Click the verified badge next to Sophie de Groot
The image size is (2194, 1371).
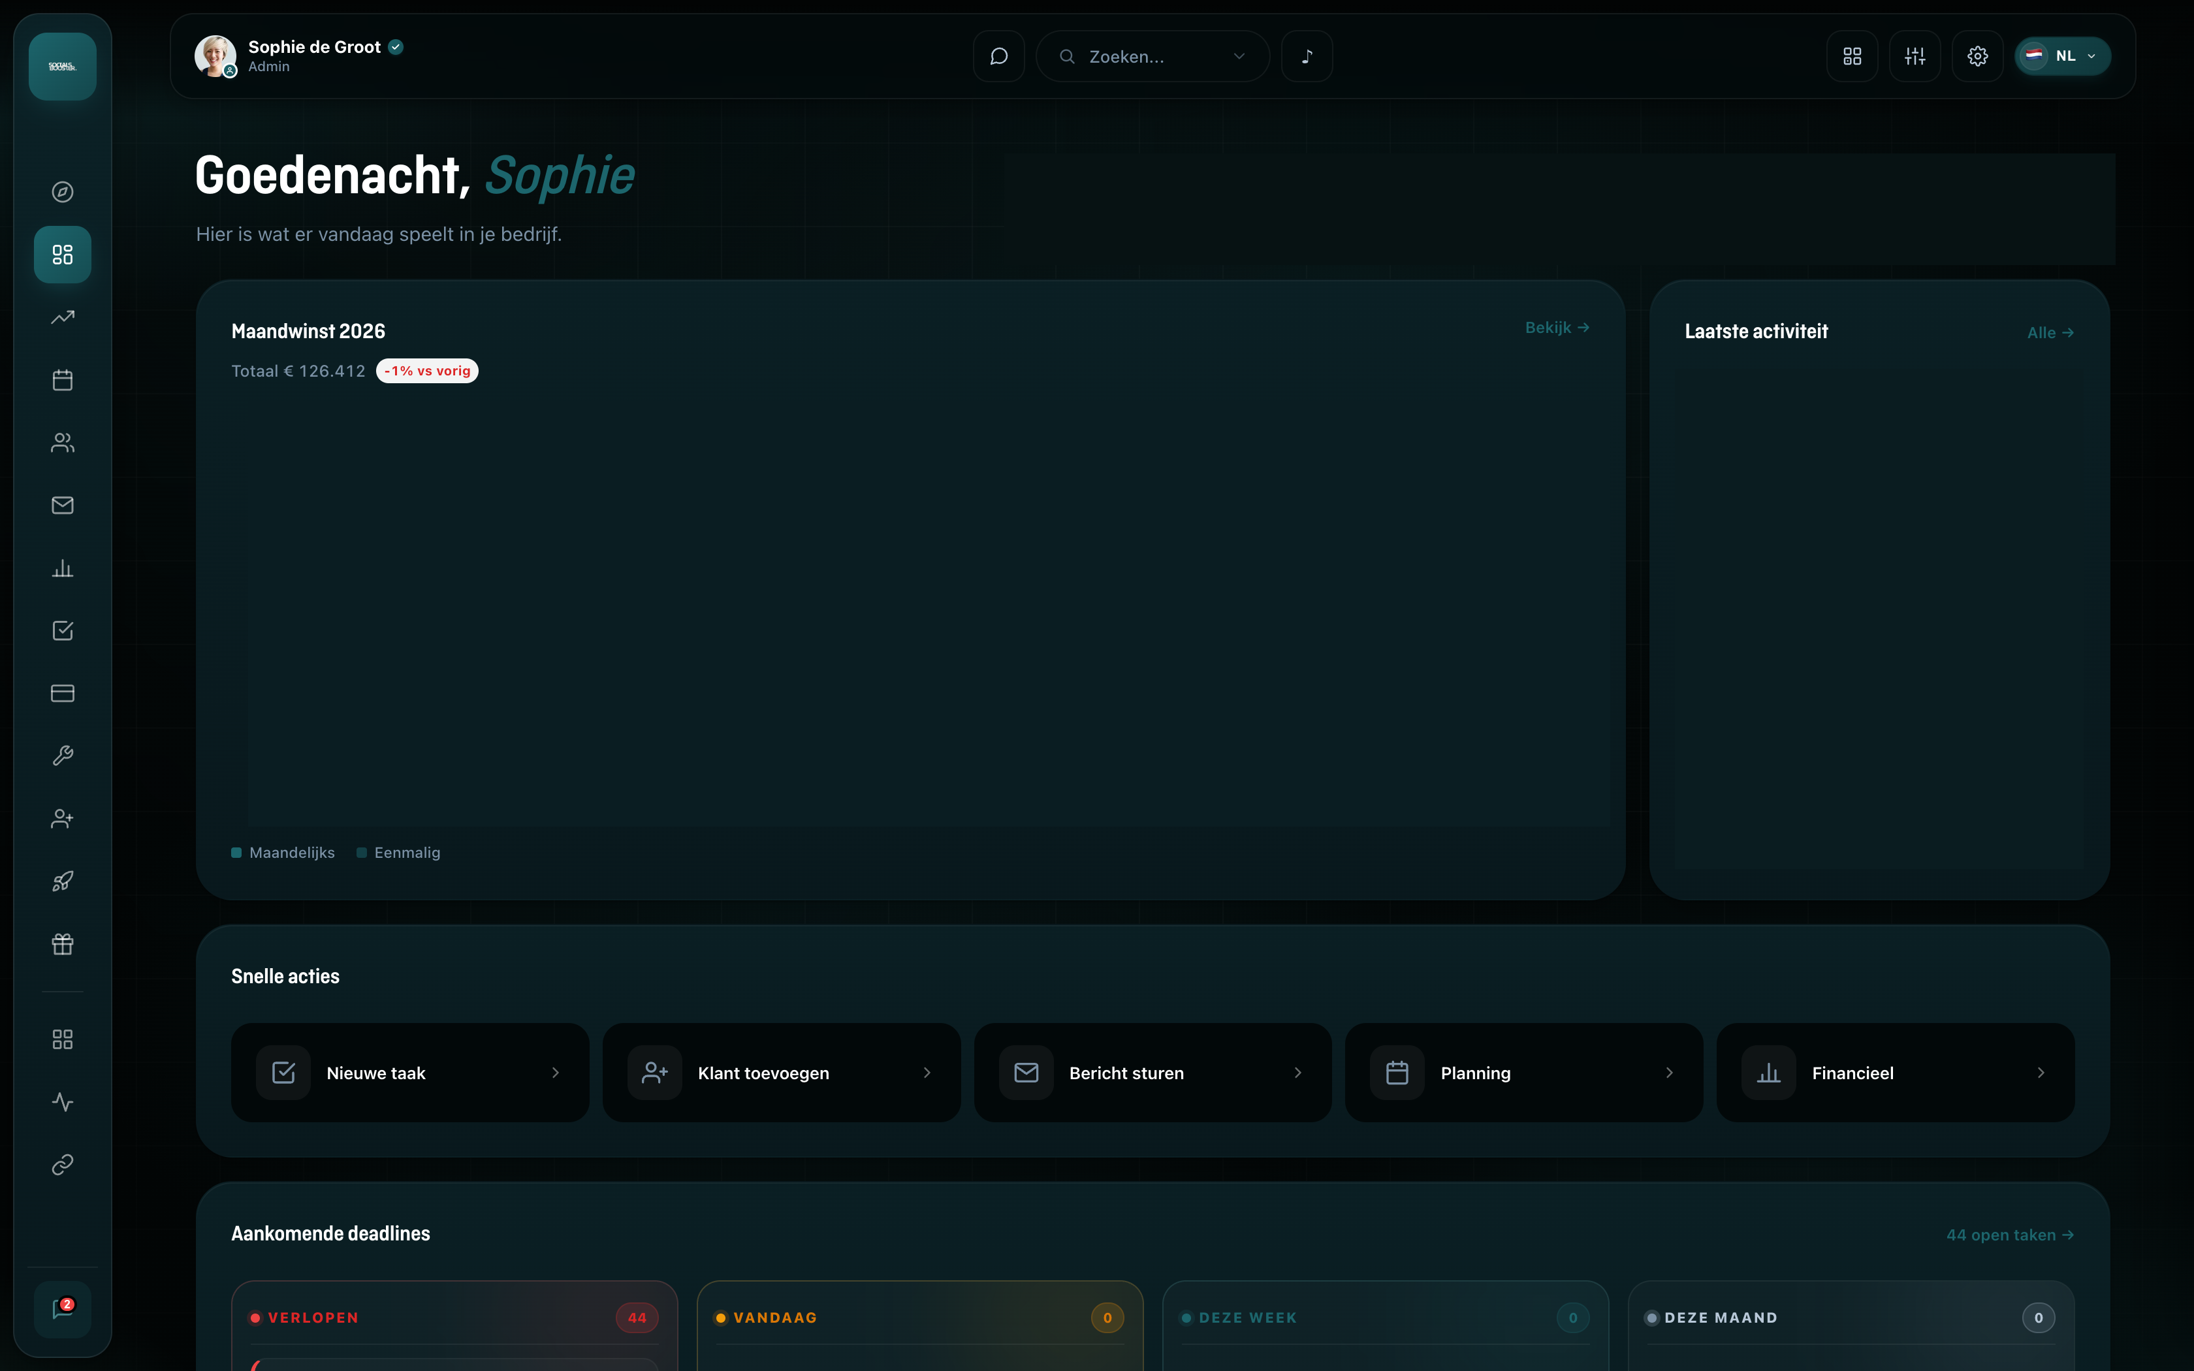coord(396,47)
